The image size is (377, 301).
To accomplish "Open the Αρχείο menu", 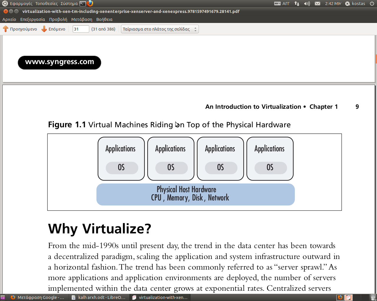I will coord(9,19).
